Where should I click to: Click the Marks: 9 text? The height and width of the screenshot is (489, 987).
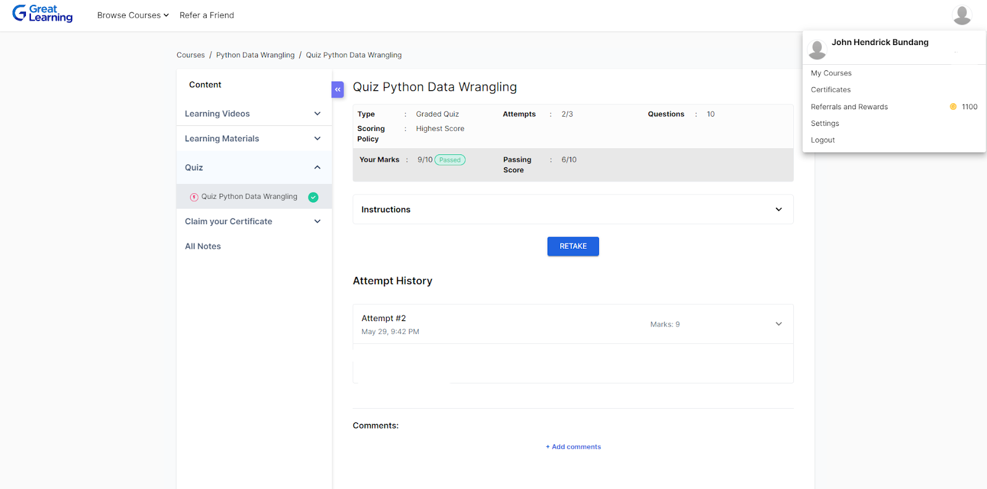664,324
